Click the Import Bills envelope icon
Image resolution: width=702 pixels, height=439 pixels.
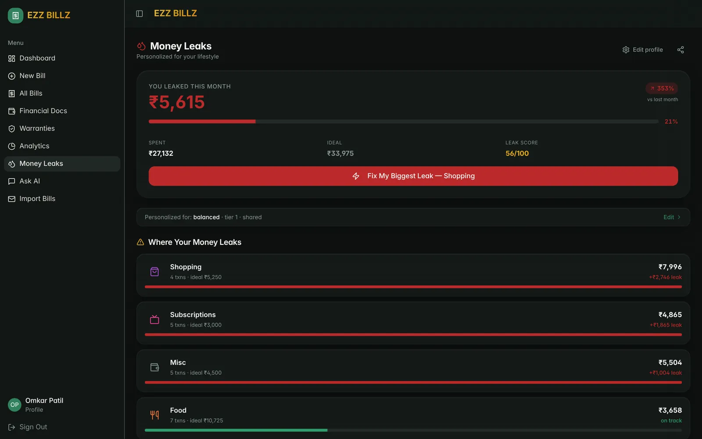click(x=12, y=199)
